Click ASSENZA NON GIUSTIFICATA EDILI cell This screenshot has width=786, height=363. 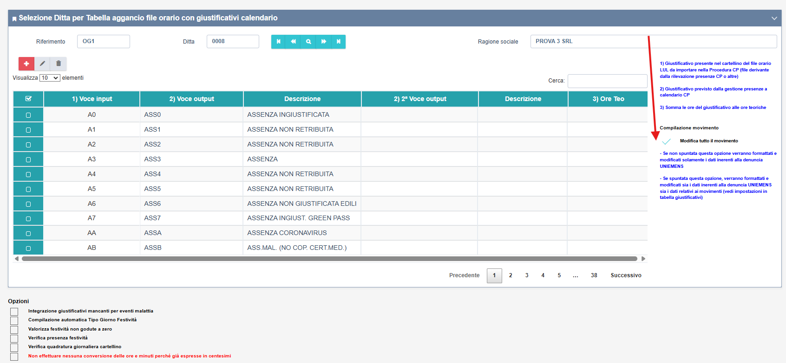click(x=302, y=204)
